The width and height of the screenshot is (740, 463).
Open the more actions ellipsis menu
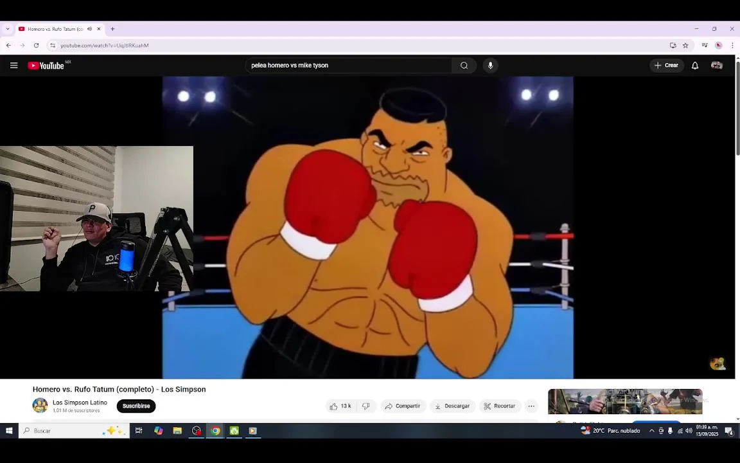(531, 406)
